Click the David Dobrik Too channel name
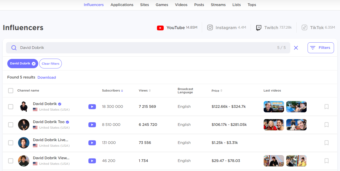The width and height of the screenshot is (340, 171). pyautogui.click(x=49, y=122)
